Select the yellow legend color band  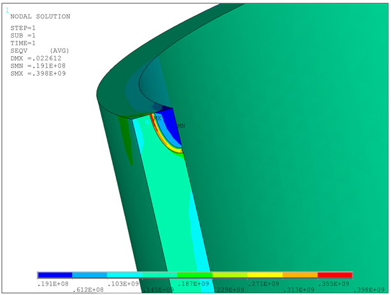pos(264,275)
